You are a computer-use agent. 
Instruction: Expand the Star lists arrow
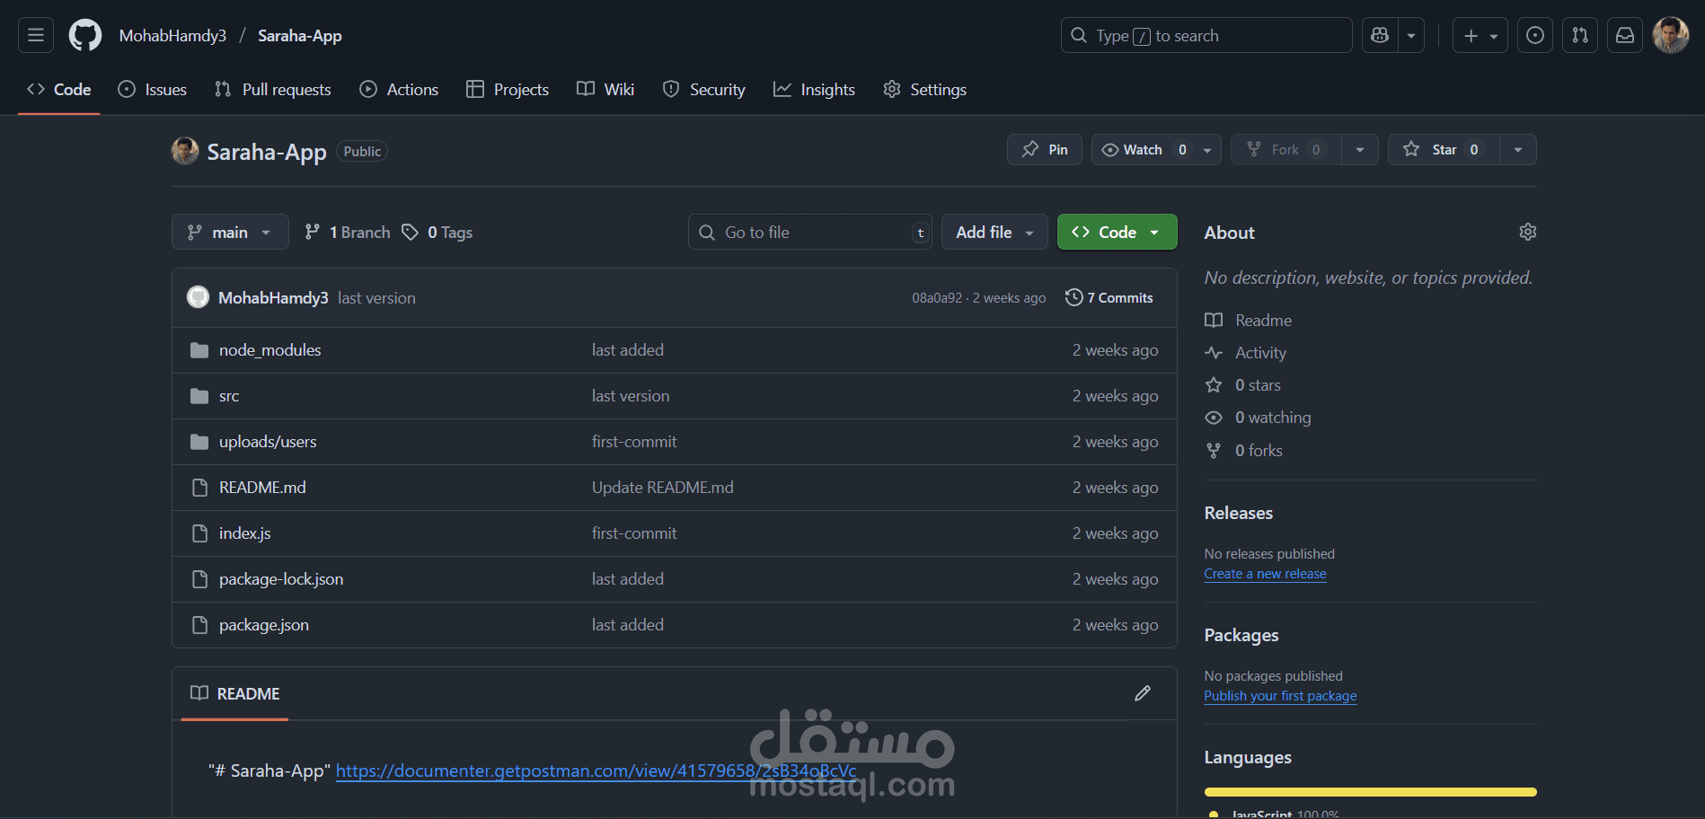tap(1518, 150)
